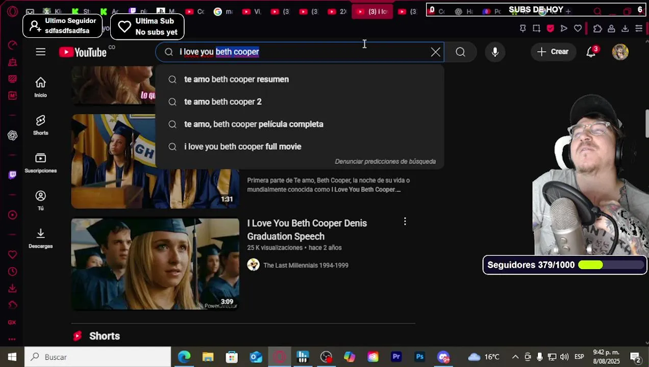The image size is (649, 367).
Task: Select suggestion te amo beth cooper resumen
Action: [299, 80]
